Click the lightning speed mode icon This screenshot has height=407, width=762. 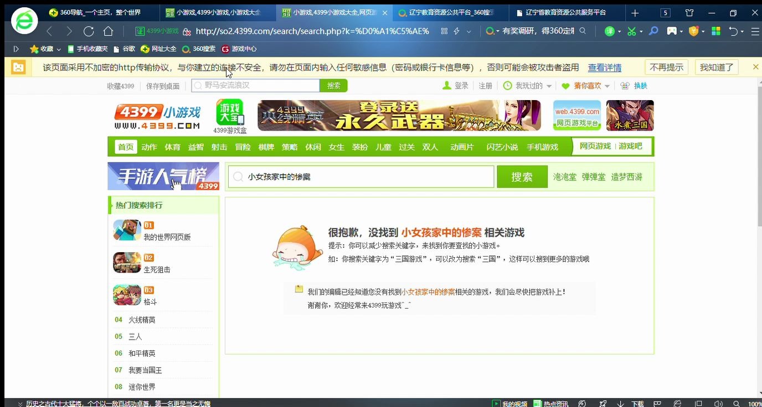[x=457, y=31]
